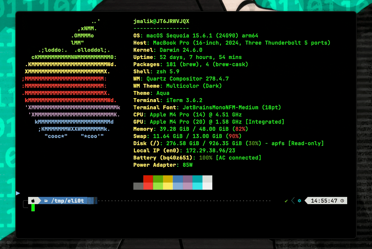This screenshot has width=372, height=249.
Task: Click the Terminal Font line text
Action: click(x=207, y=107)
